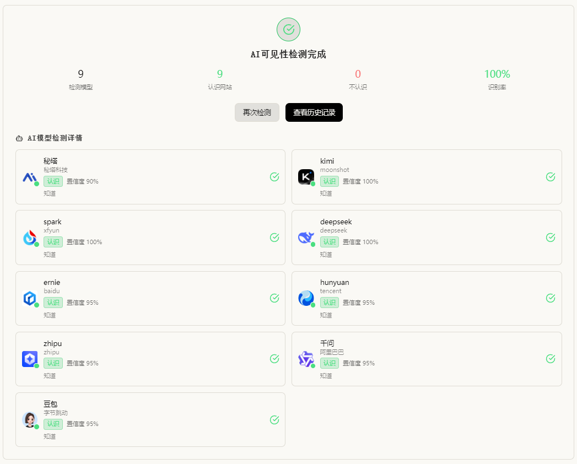
Task: Click the green check in 豆包 card
Action: [x=274, y=420]
